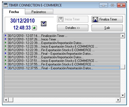This screenshot has height=107, width=129.
Task: Select 12:22:39 Final -- Exportación/Importación Datos row
Action: click(62, 54)
